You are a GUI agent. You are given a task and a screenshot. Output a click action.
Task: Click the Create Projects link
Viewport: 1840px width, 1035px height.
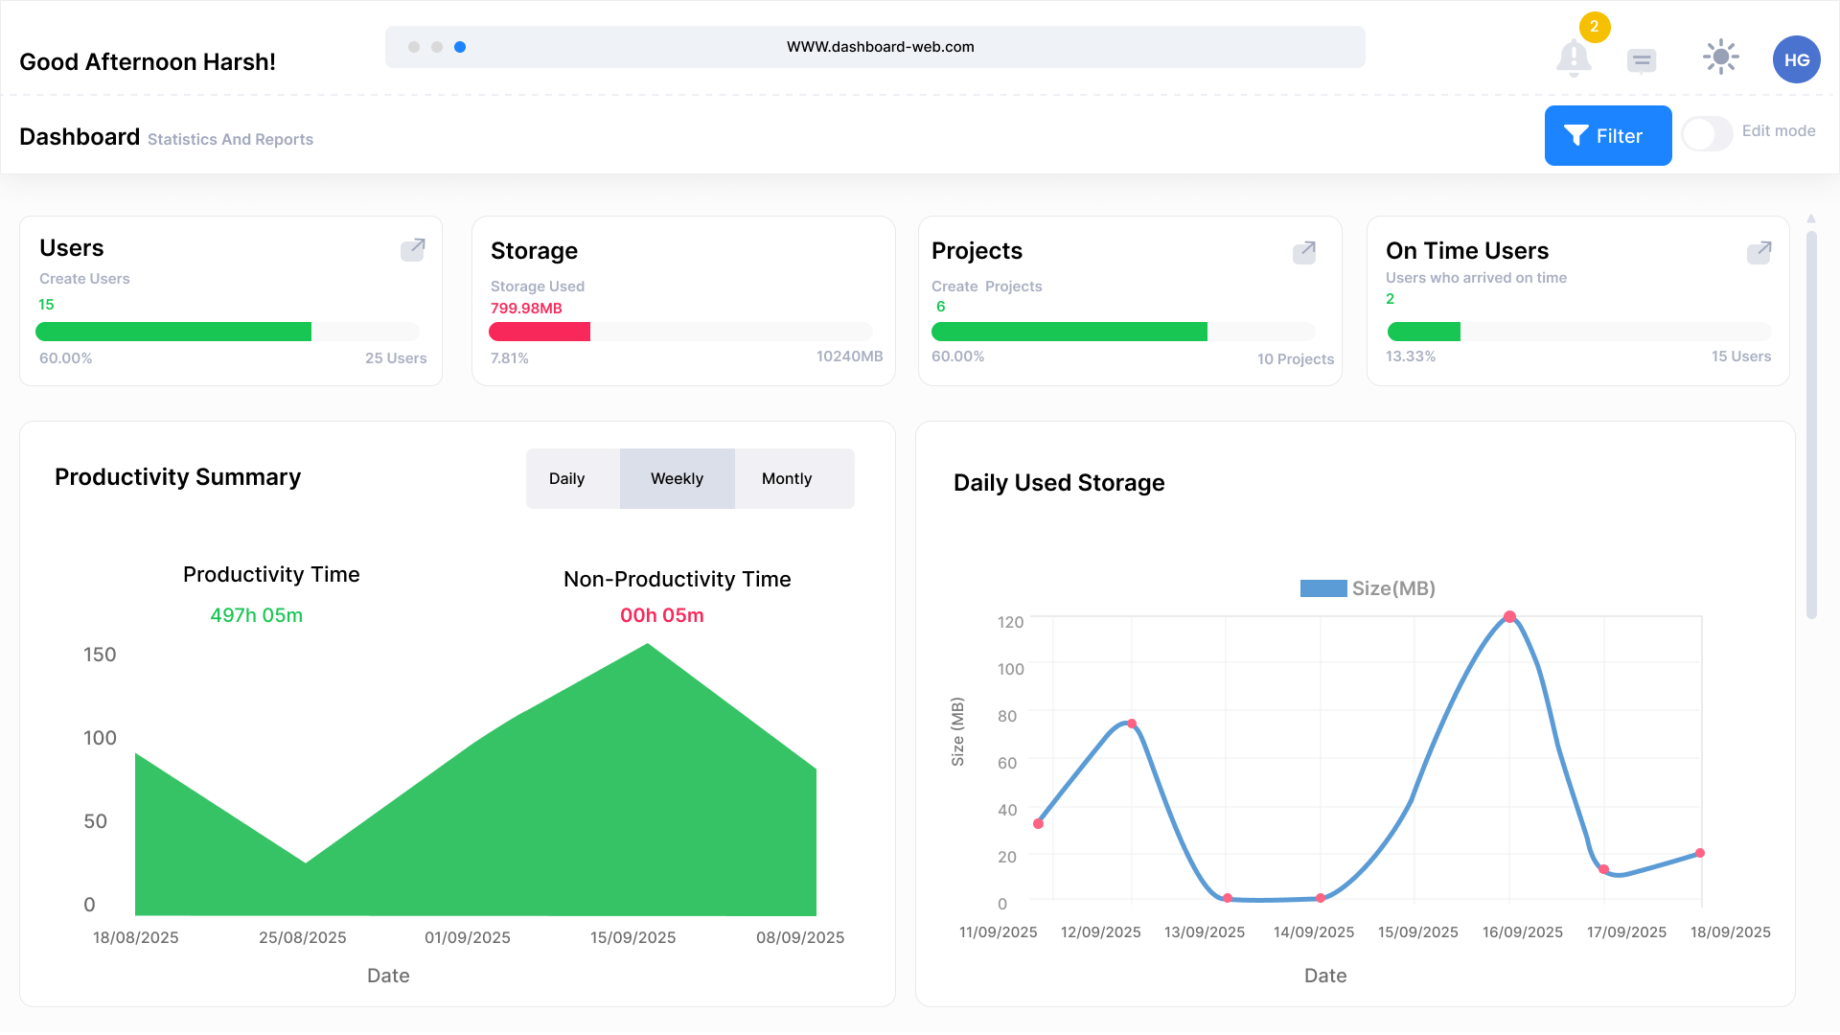987,286
